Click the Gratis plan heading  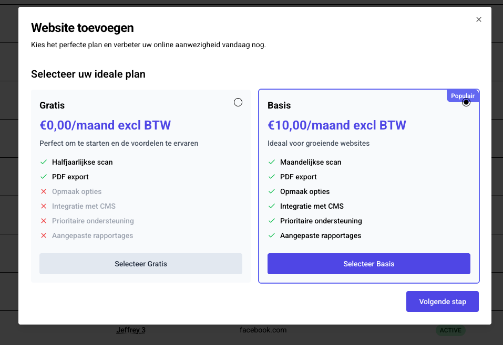(52, 105)
